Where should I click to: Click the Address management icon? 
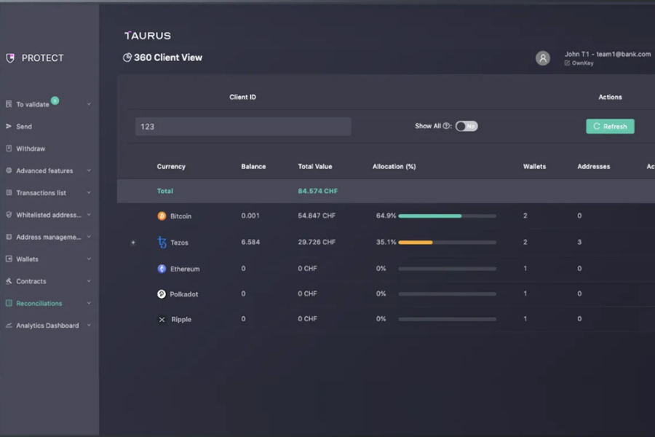(x=9, y=237)
